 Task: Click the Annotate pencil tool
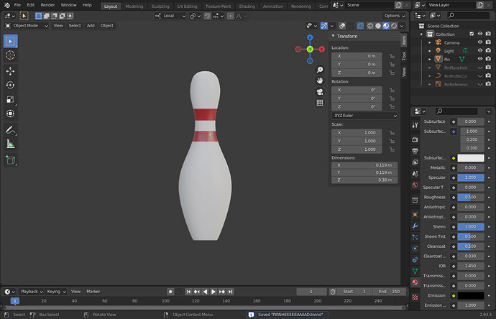pos(11,130)
